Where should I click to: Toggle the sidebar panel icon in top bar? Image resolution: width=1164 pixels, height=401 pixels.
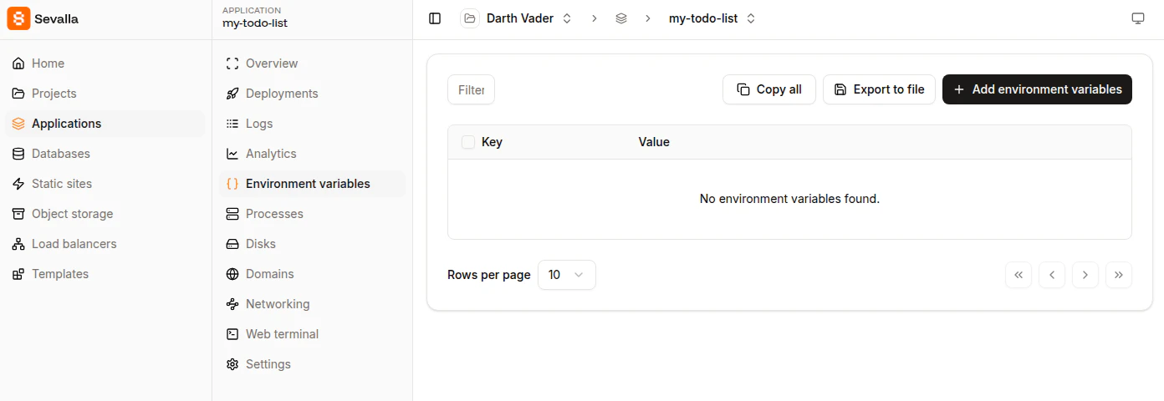pos(435,18)
